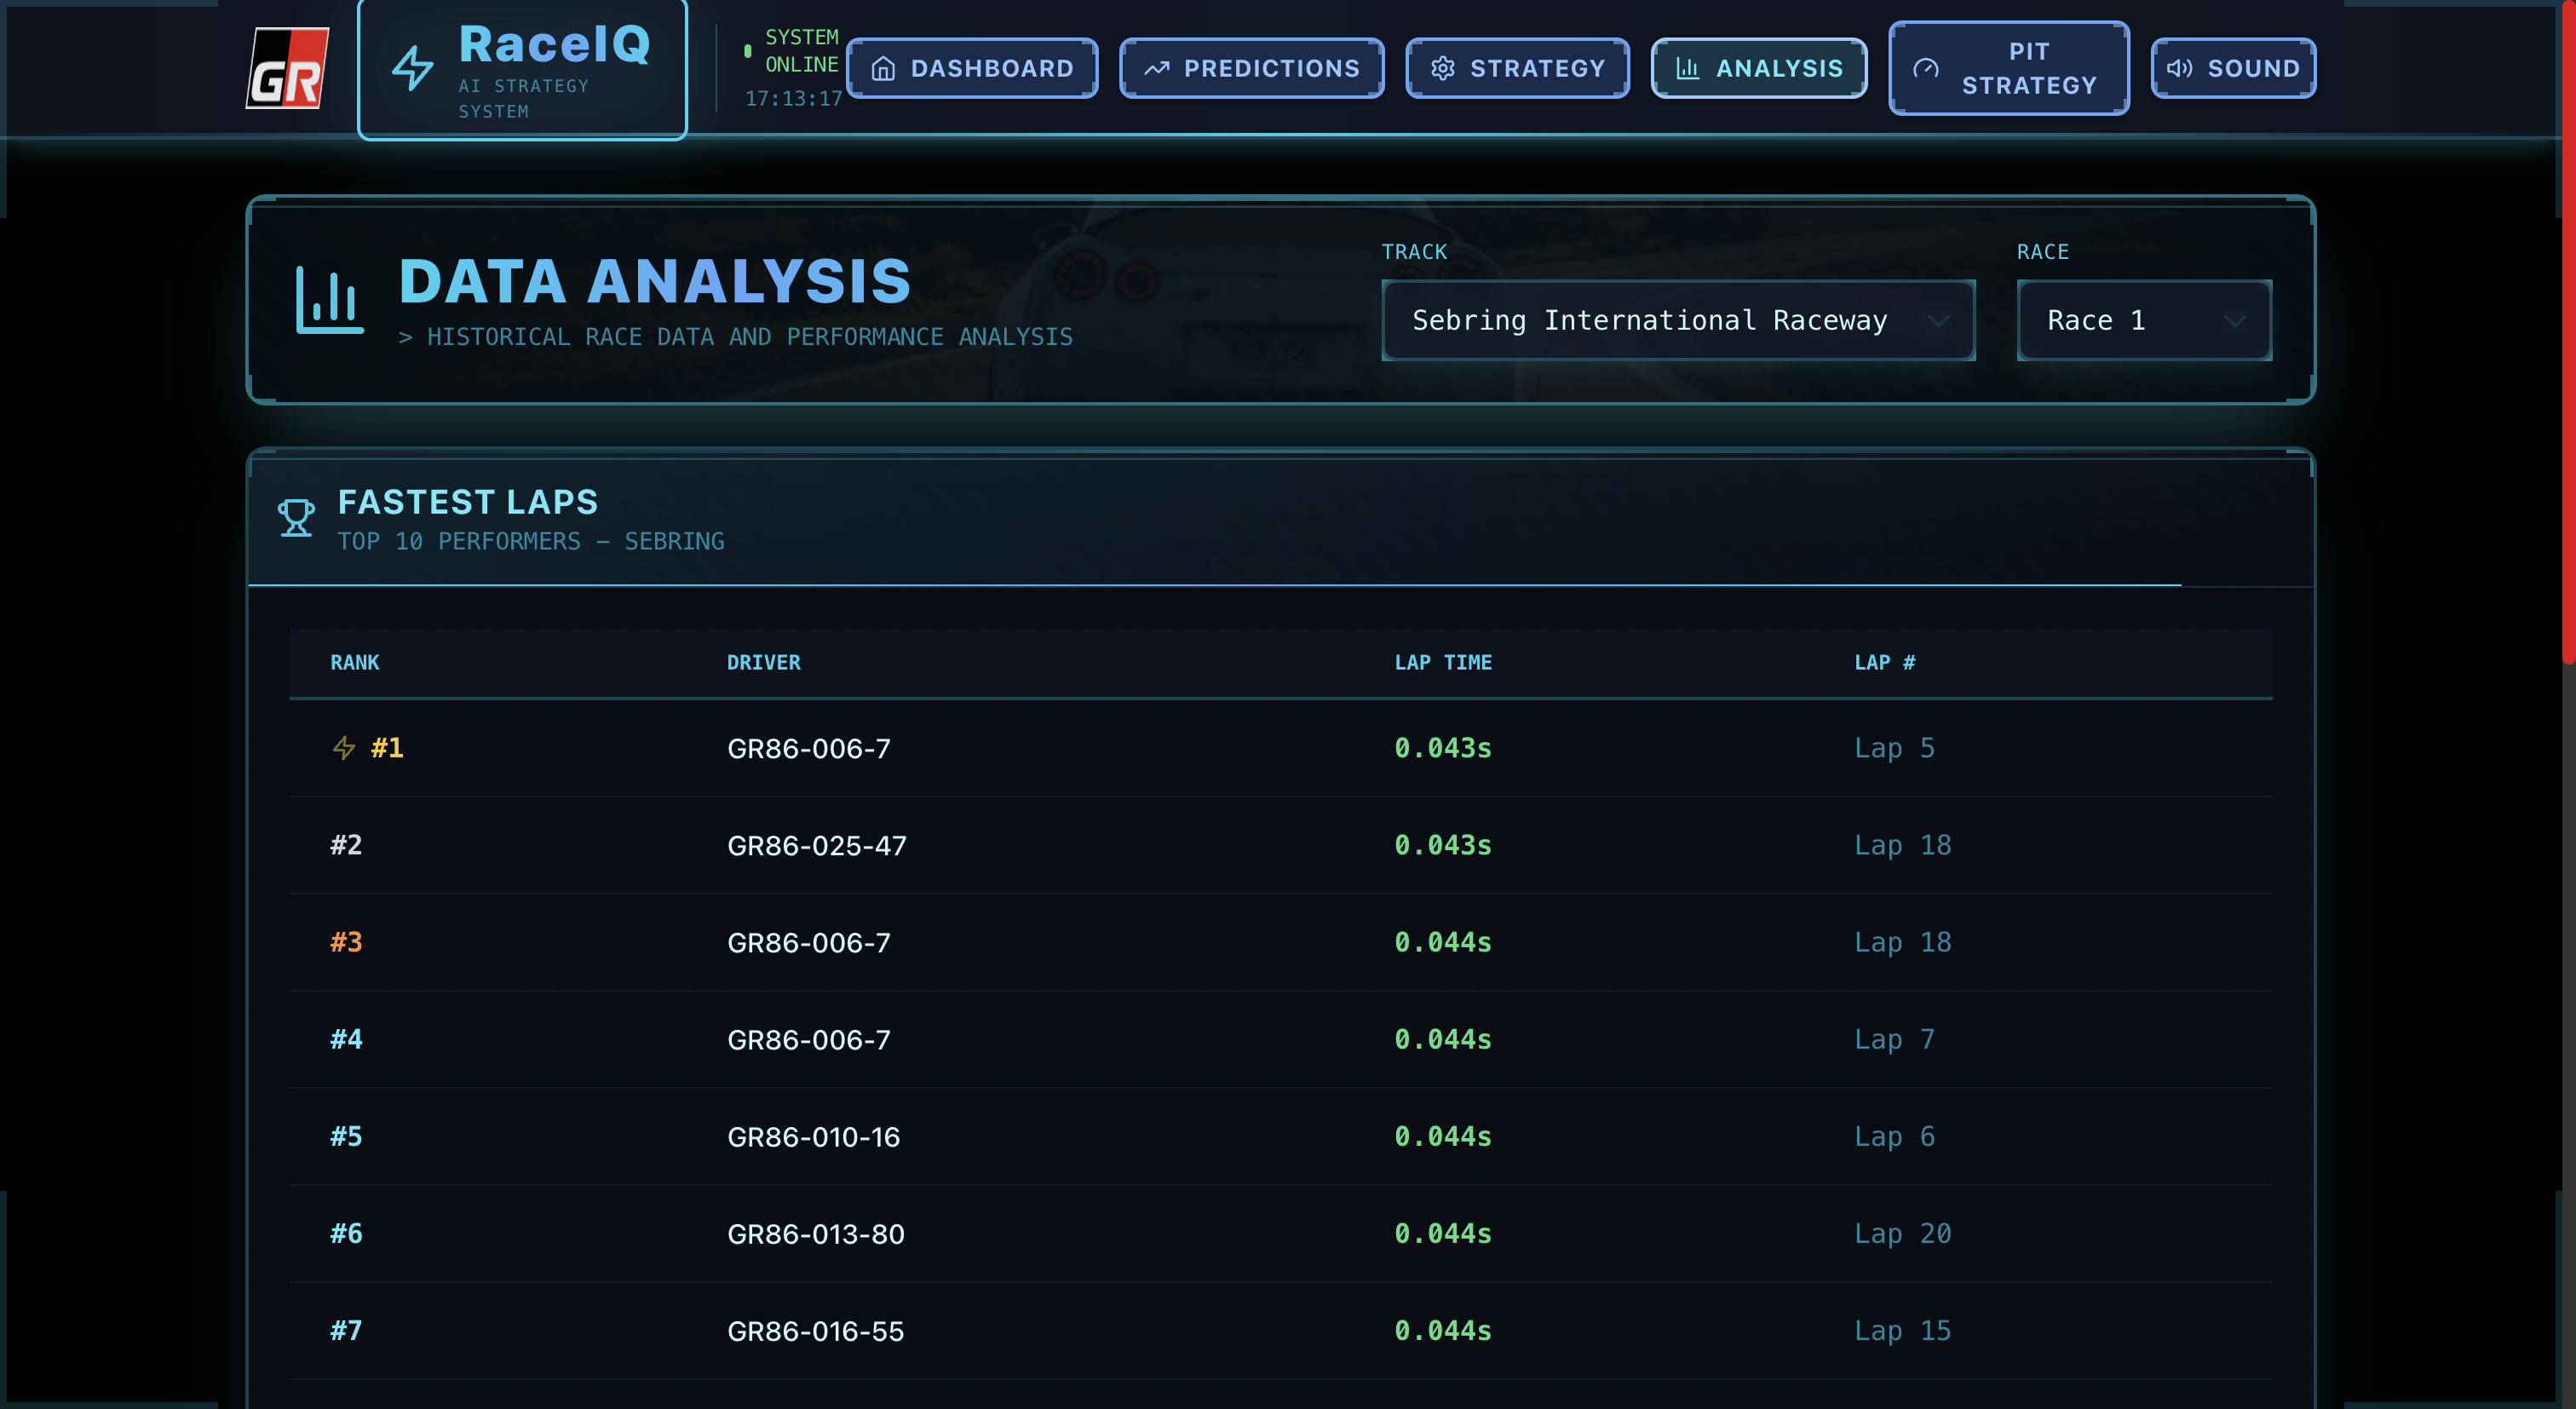Click driver GR86-025-47 row
2576x1409 pixels.
click(x=816, y=845)
